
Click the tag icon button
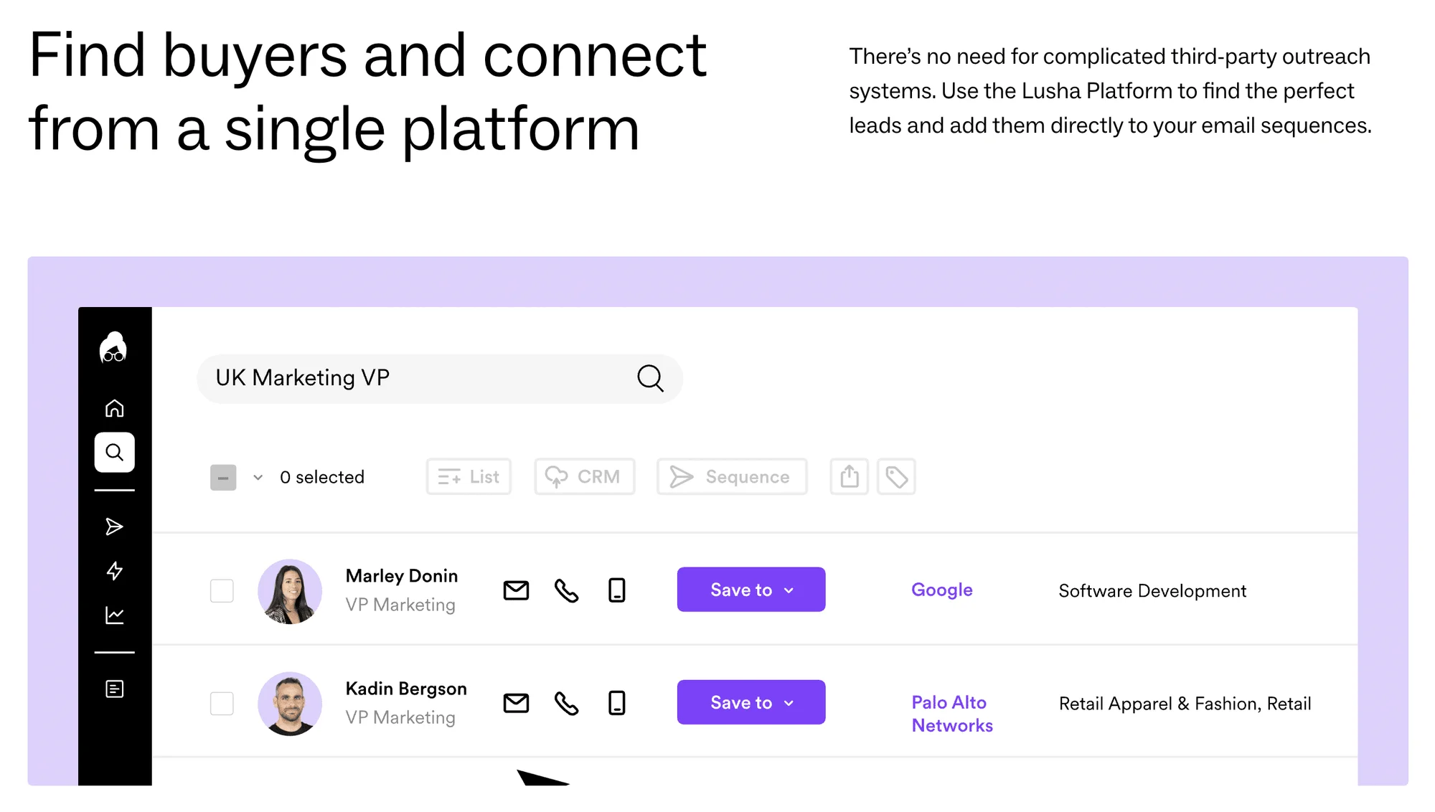896,476
